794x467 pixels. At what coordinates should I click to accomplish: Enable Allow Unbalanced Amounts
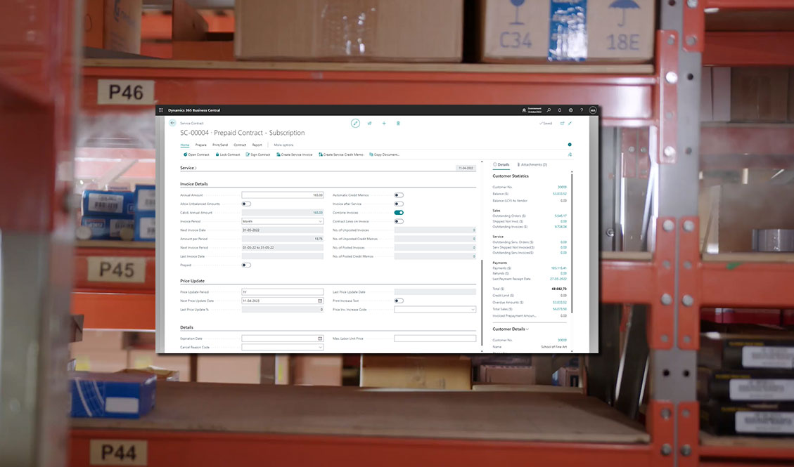(245, 204)
